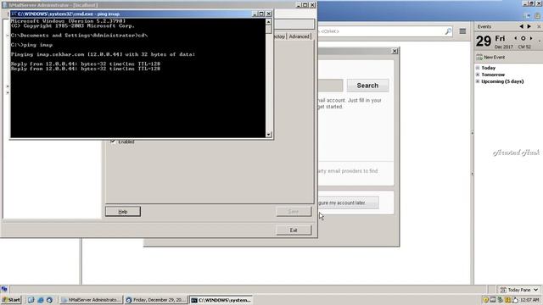Viewport: 543px width, 305px height.
Task: Switch to the Advanced tab in hMailServer
Action: click(x=299, y=36)
